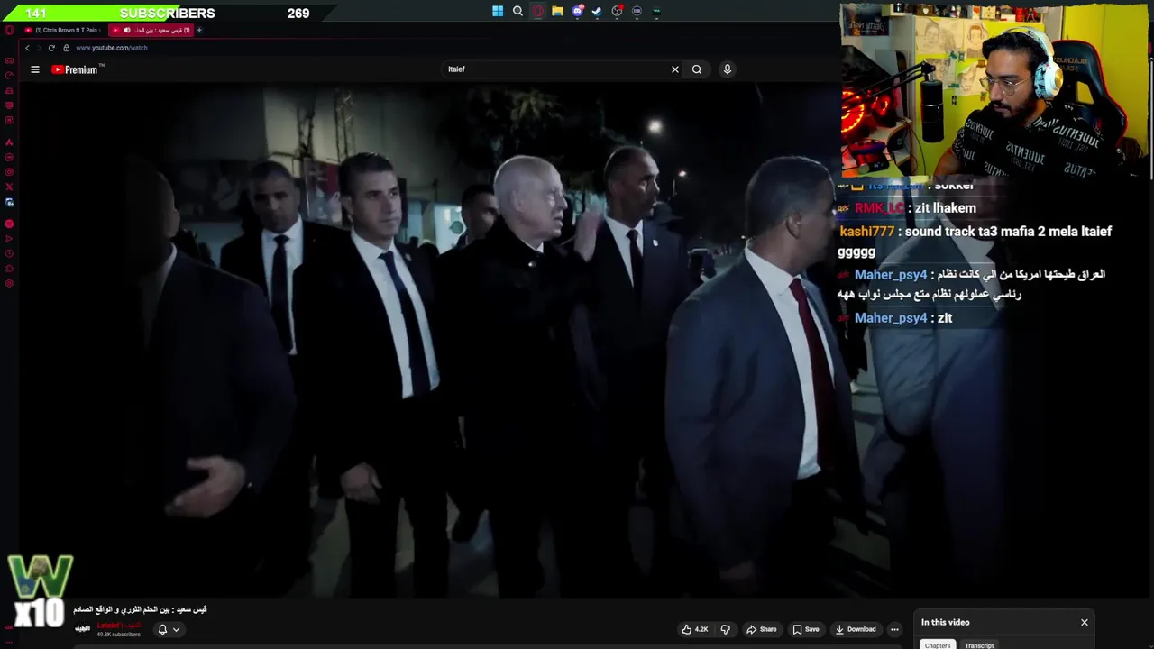Open File Explorer from the taskbar
Image resolution: width=1154 pixels, height=649 pixels.
pos(557,12)
